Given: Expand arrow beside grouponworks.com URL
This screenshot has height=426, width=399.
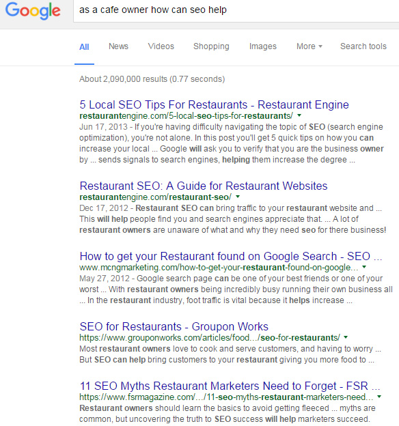Looking at the screenshot, I should click(x=346, y=337).
